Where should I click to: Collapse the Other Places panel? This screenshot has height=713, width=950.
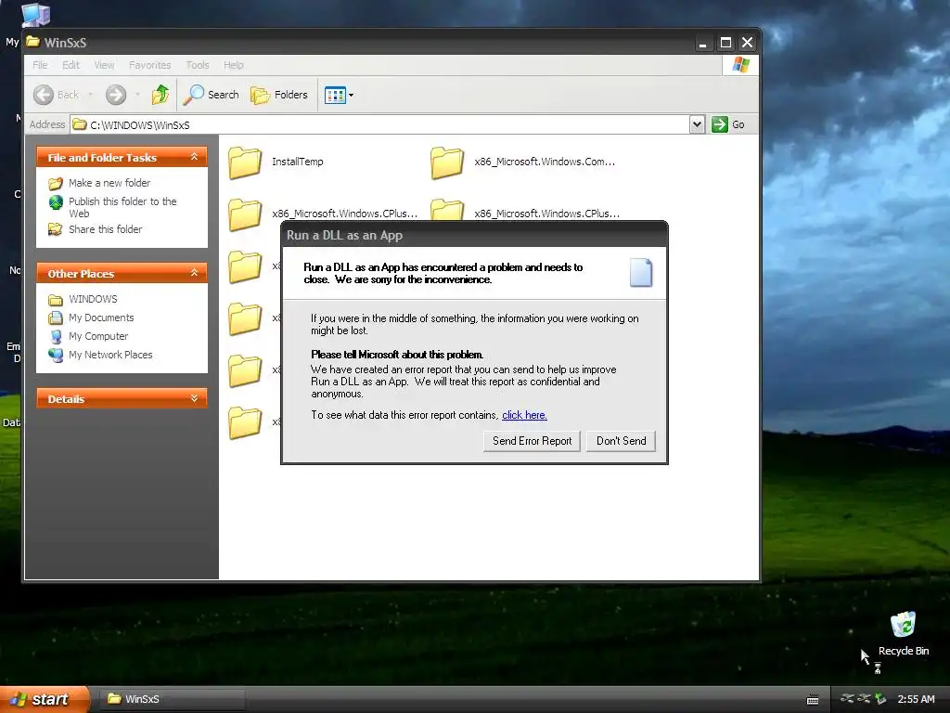195,273
